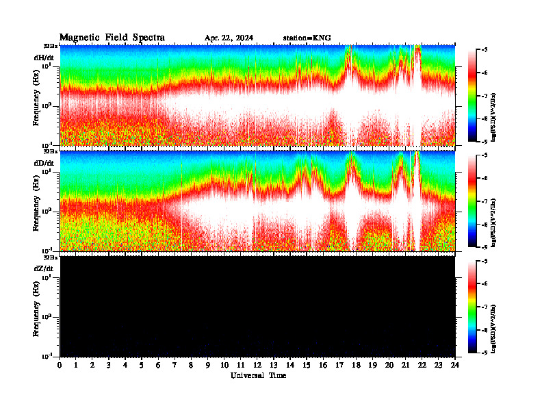Click the hour 4 tick label
This screenshot has height=419, width=542.
tap(125, 366)
